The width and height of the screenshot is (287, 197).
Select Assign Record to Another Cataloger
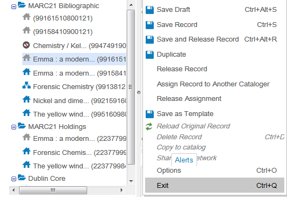click(x=213, y=84)
